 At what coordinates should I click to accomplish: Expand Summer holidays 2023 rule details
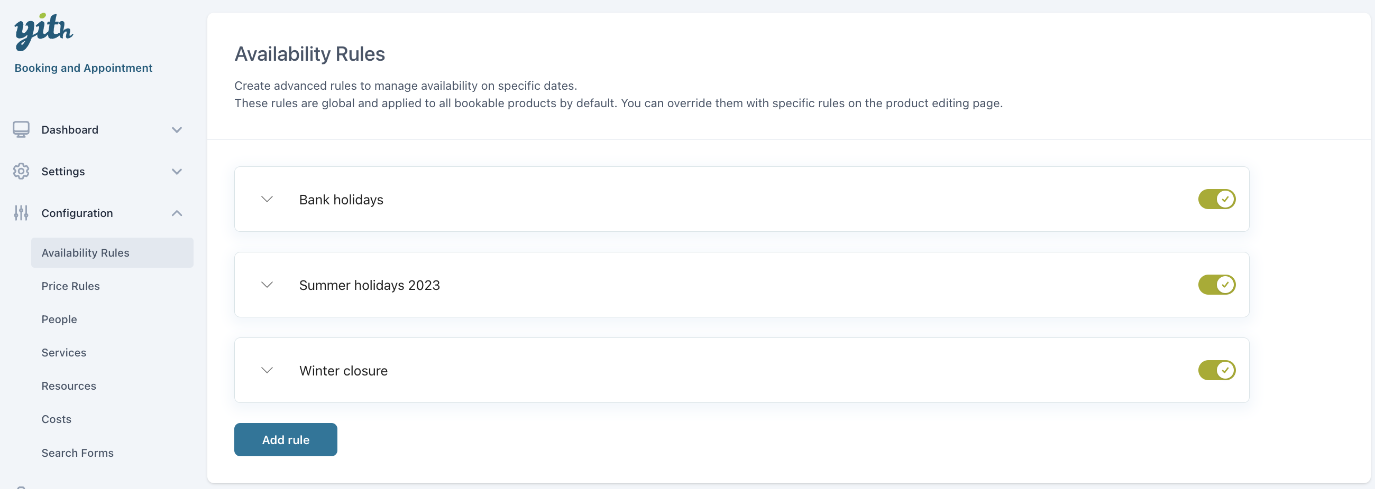pyautogui.click(x=267, y=285)
